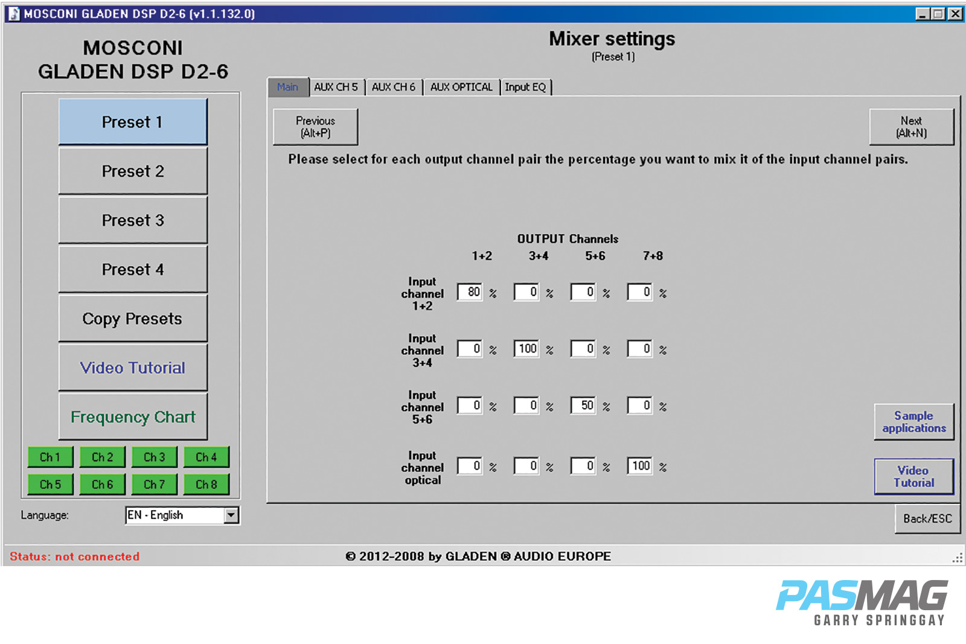Click the 'Status: not connected' text

(74, 556)
